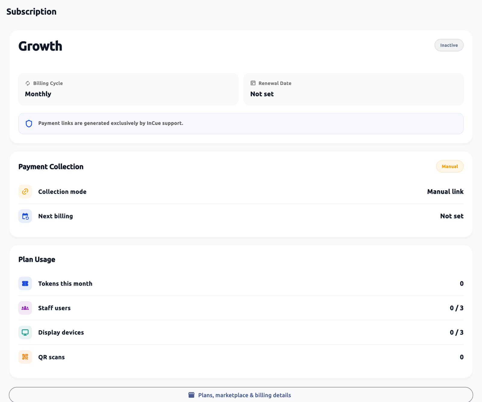Click the Next billing label

(55, 216)
